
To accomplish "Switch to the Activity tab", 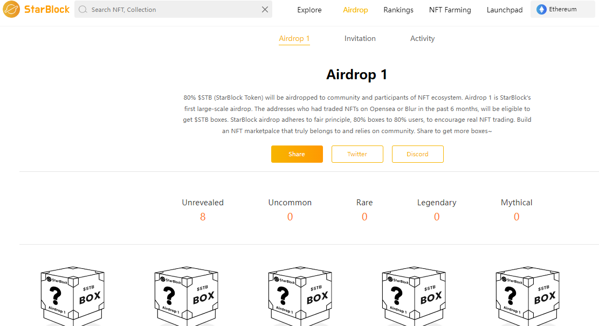I will coord(422,38).
